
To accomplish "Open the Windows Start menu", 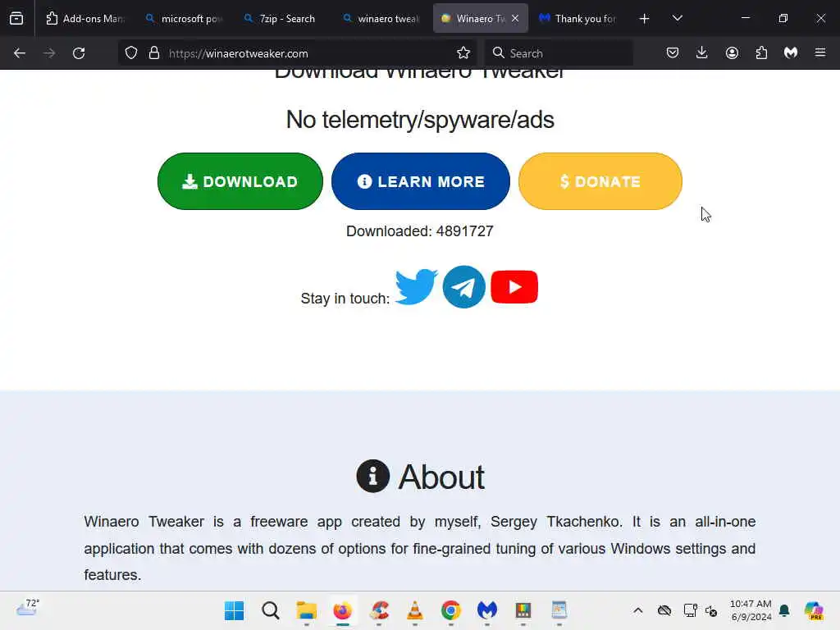I will [x=234, y=610].
